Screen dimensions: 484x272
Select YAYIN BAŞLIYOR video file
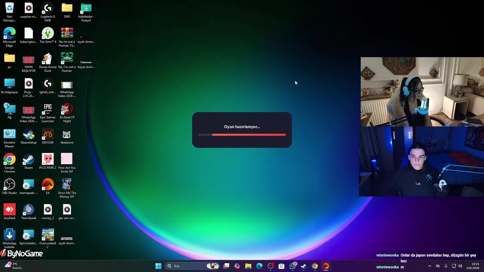29,63
